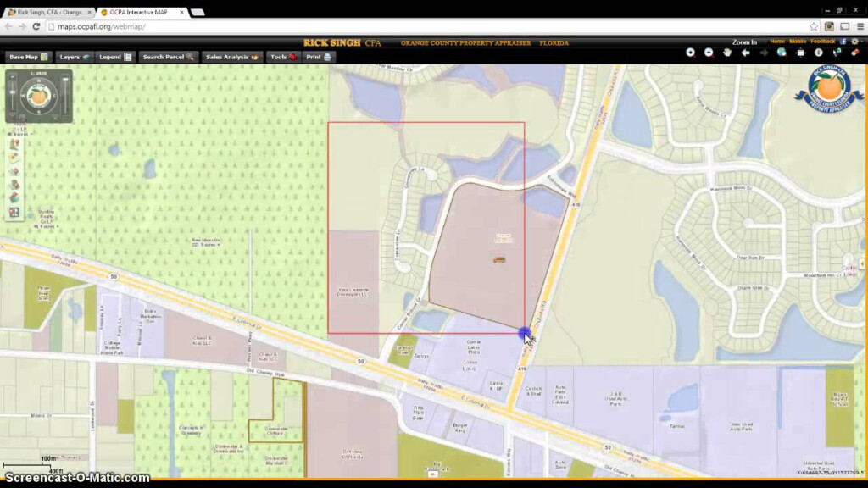The image size is (868, 488).
Task: Open the Layers menu
Action: click(75, 57)
